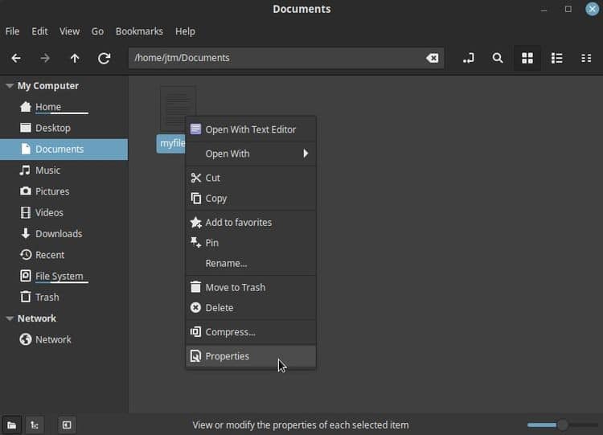Open Recent in the sidebar
This screenshot has height=435, width=603.
[64, 255]
